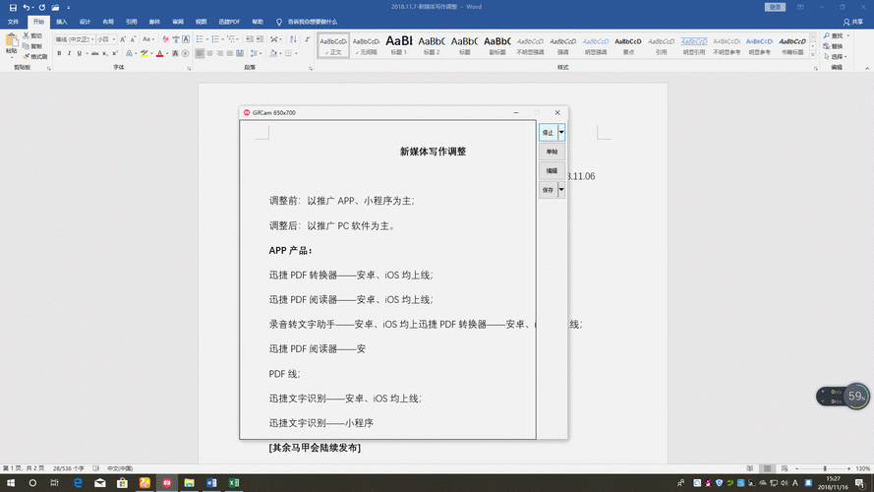Click the Windows Start button
Viewport: 874px width, 492px height.
(x=11, y=483)
